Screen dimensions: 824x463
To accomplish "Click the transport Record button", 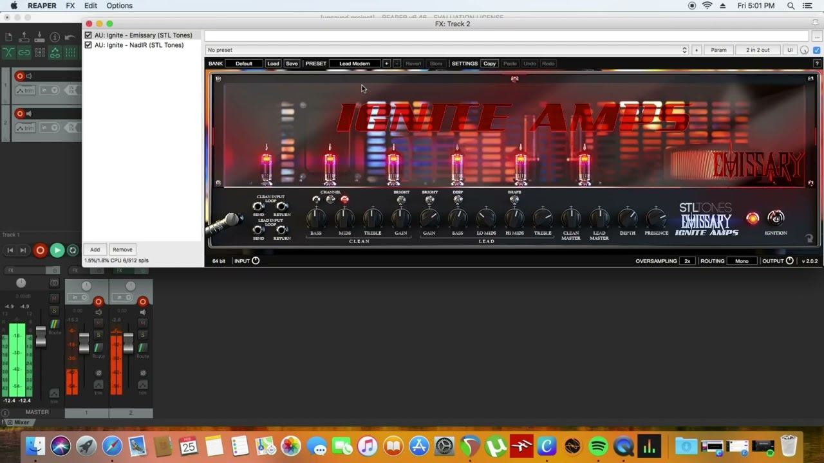I will pyautogui.click(x=40, y=250).
